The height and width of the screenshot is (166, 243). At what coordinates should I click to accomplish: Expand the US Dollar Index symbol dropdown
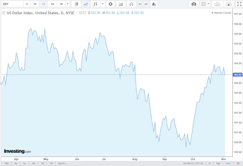pos(76,13)
